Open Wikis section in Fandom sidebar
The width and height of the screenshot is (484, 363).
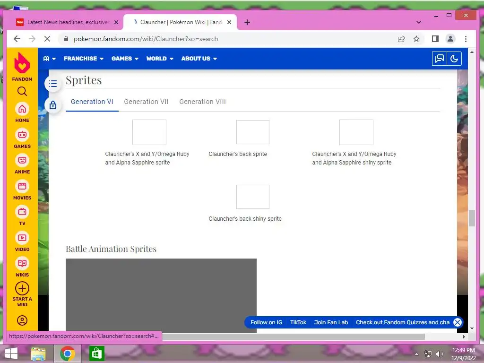click(22, 267)
